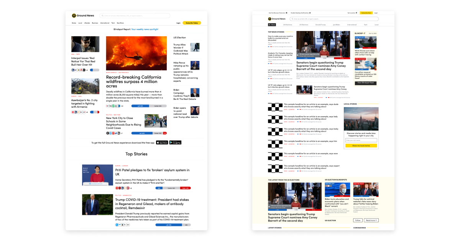
Task: Select the Donald Trump topic tab
Action: click(x=320, y=24)
